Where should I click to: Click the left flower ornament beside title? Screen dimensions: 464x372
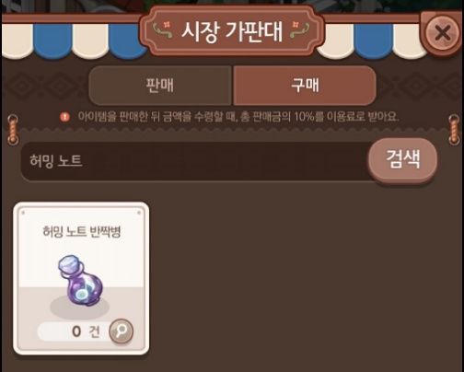click(x=163, y=30)
